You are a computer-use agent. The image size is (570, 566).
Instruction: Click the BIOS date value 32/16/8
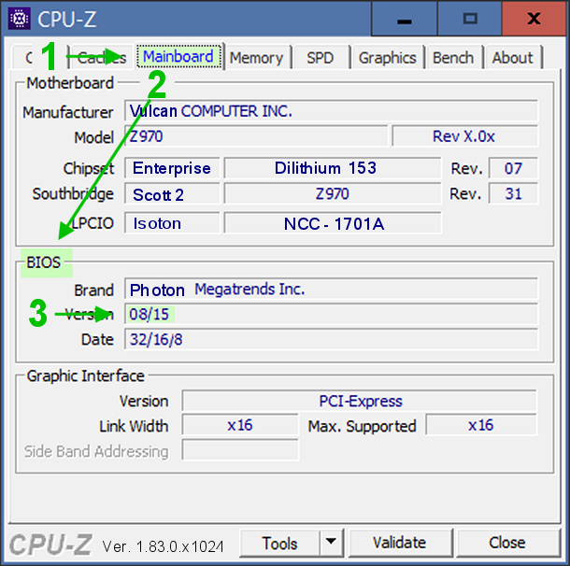tap(331, 339)
